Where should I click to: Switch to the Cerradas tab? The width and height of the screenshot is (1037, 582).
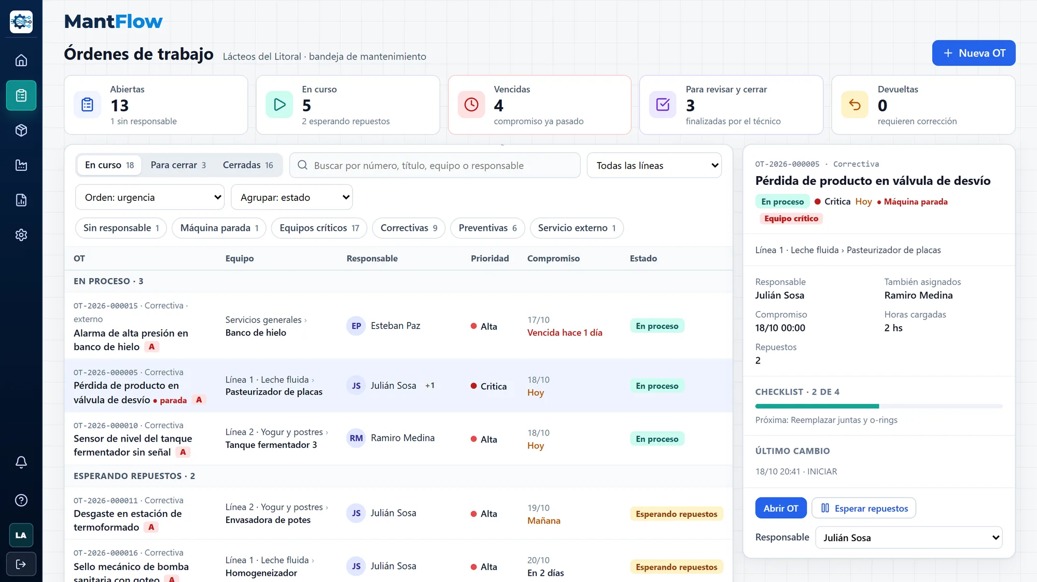click(248, 165)
